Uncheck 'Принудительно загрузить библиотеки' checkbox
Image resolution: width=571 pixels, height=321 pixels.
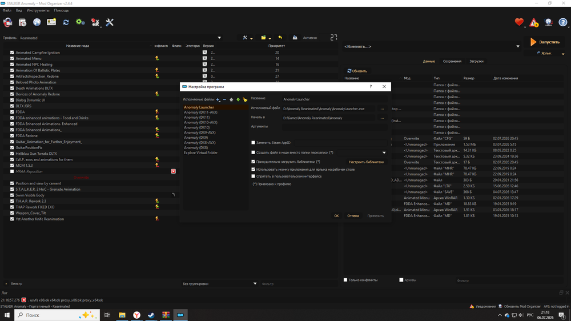tap(253, 162)
